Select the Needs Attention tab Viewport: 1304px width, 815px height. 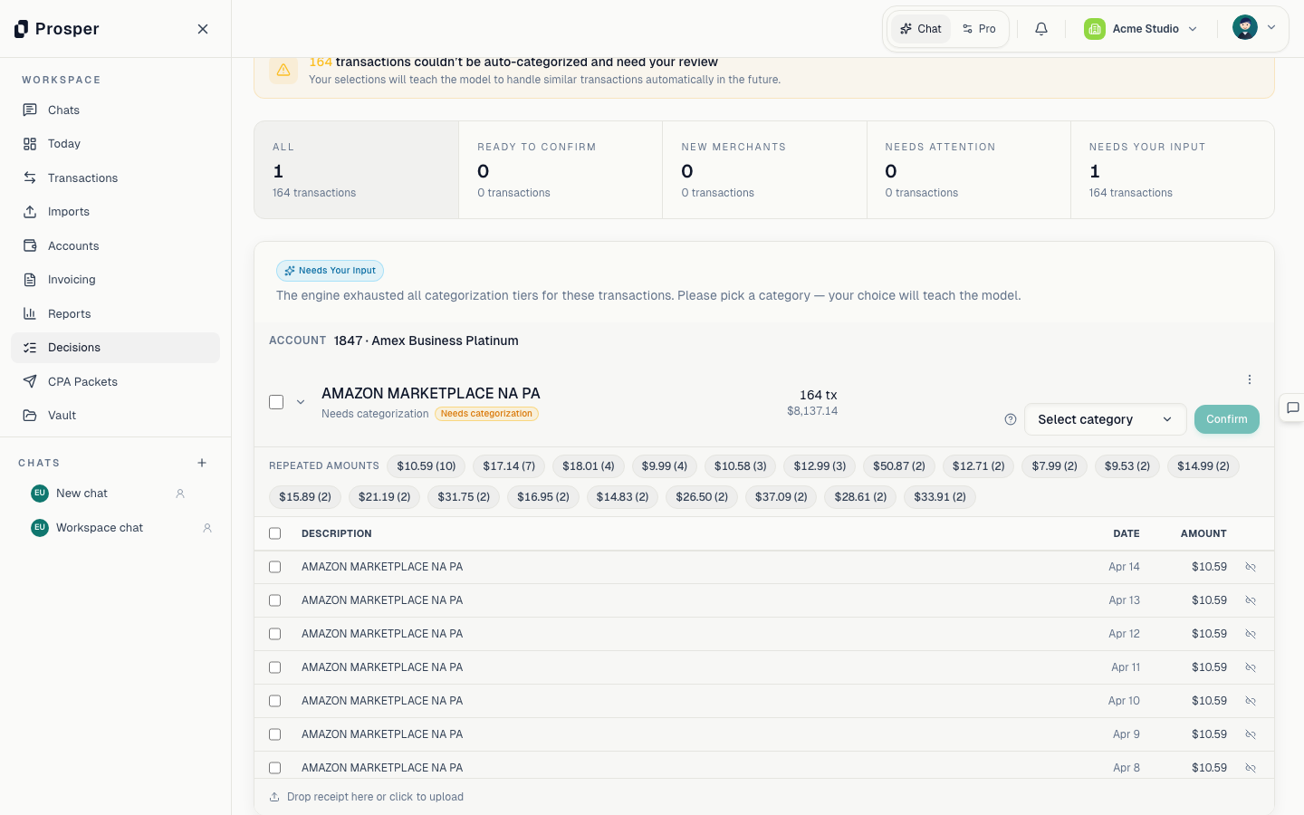point(969,170)
